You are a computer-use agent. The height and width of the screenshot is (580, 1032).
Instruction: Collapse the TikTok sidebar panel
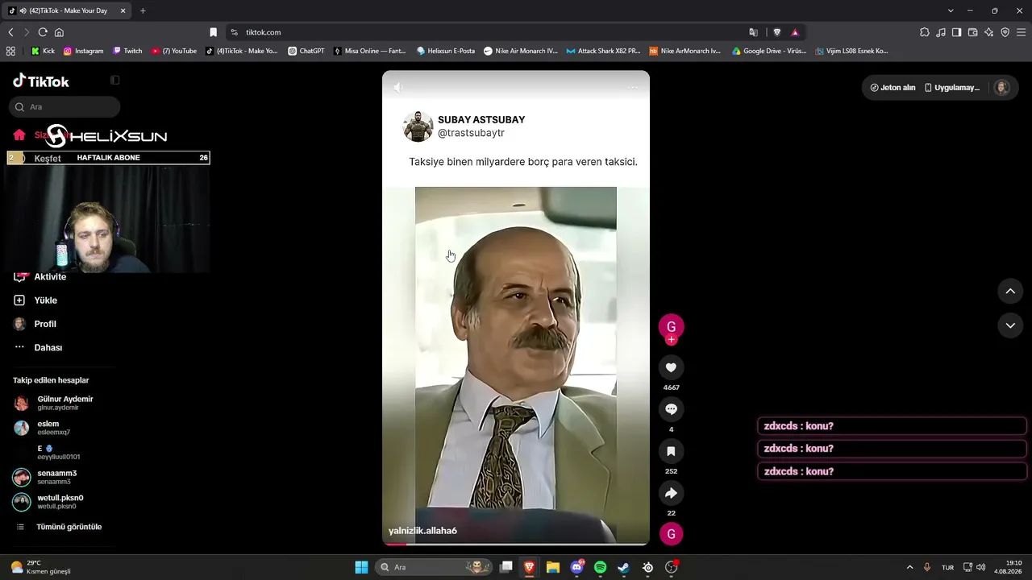[115, 81]
